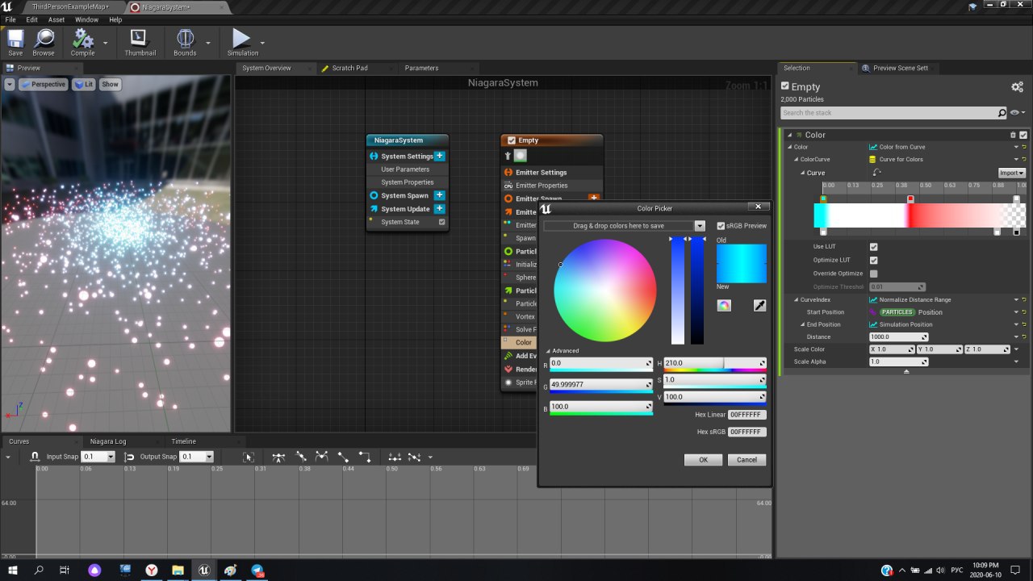Confirm the color with OK button

pyautogui.click(x=703, y=460)
